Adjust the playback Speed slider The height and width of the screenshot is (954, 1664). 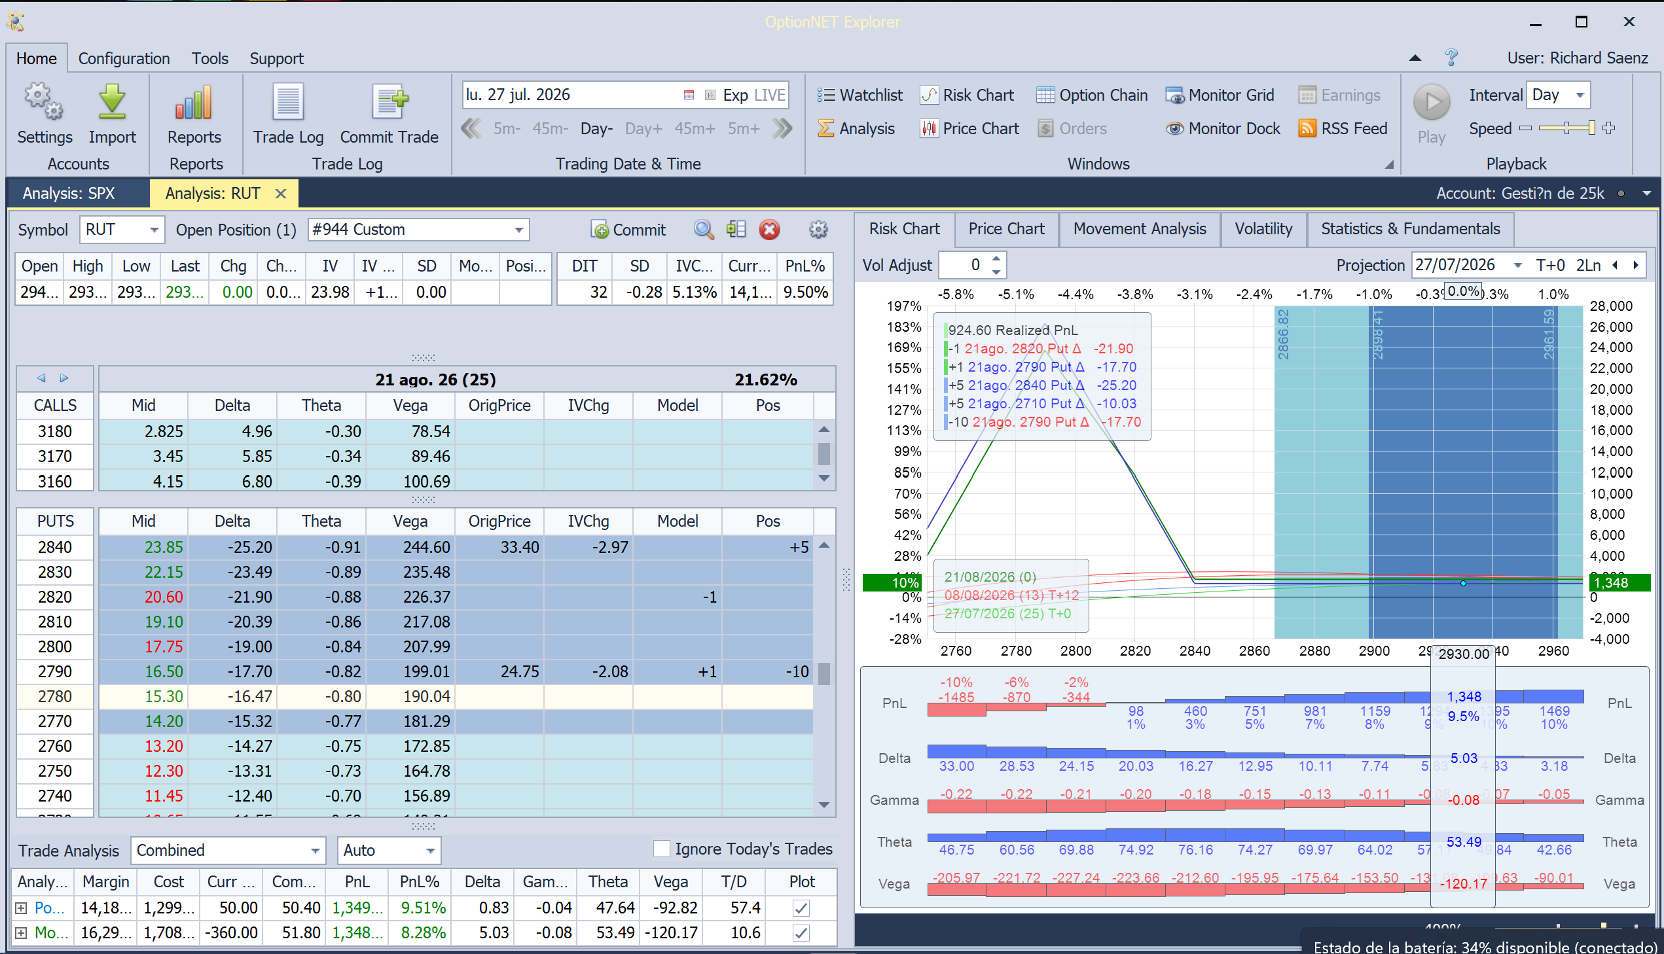pos(1566,128)
